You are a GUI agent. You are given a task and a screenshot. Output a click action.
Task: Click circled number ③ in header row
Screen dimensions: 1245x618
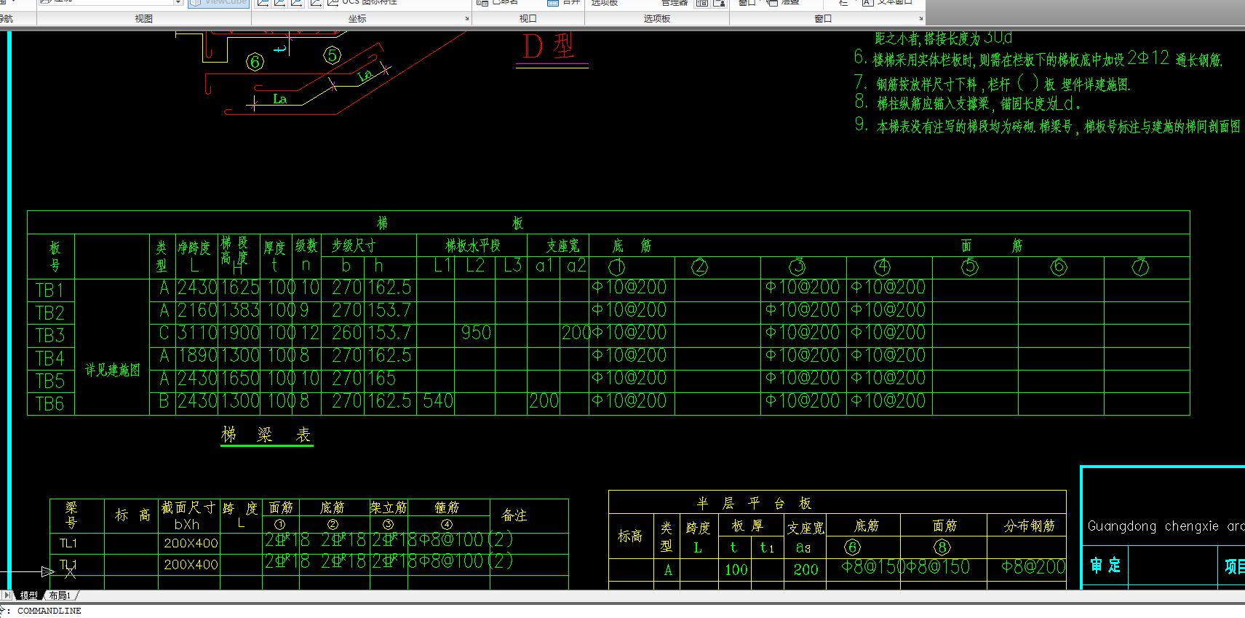pyautogui.click(x=798, y=266)
